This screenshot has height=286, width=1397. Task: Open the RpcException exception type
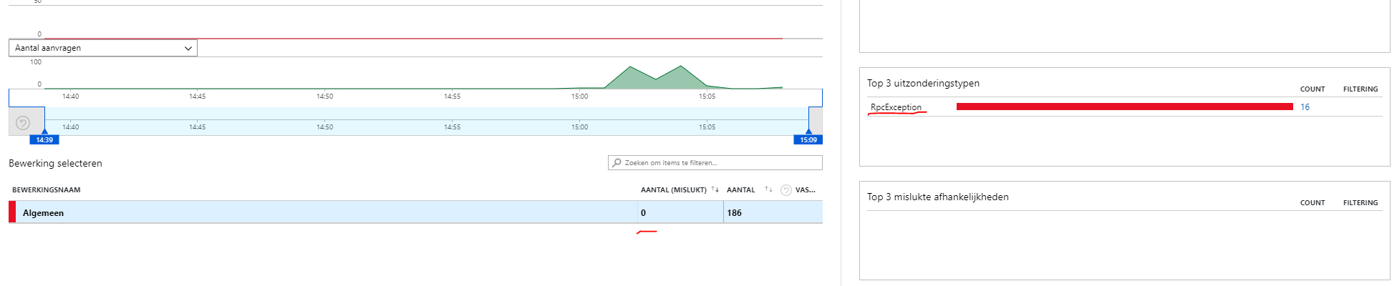click(x=896, y=107)
